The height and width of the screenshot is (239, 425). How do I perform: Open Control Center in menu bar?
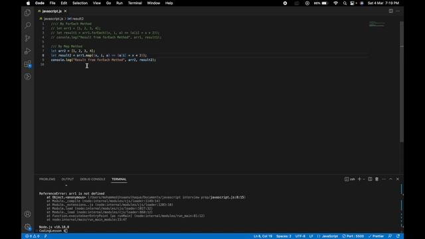[353, 3]
